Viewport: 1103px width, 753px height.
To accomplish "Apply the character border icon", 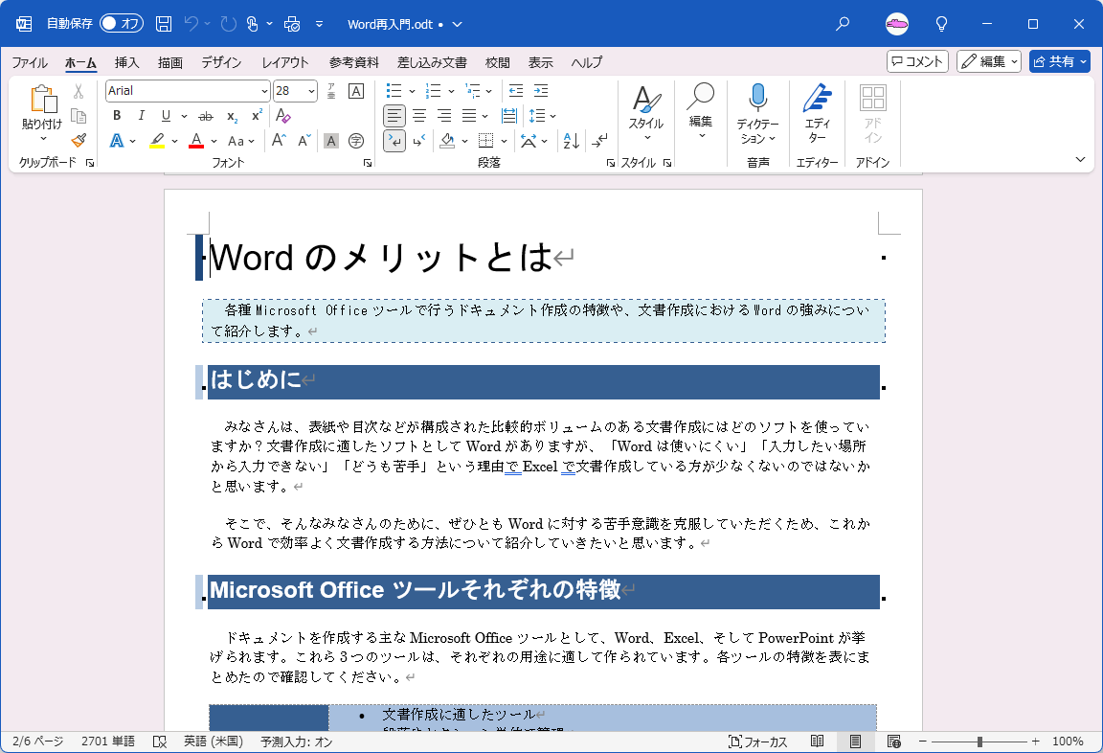I will click(x=356, y=91).
